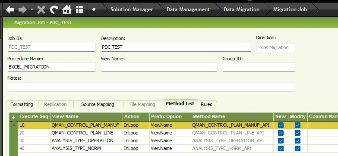This screenshot has width=338, height=156.
Task: Switch to the Source Mapping tab
Action: 98,104
